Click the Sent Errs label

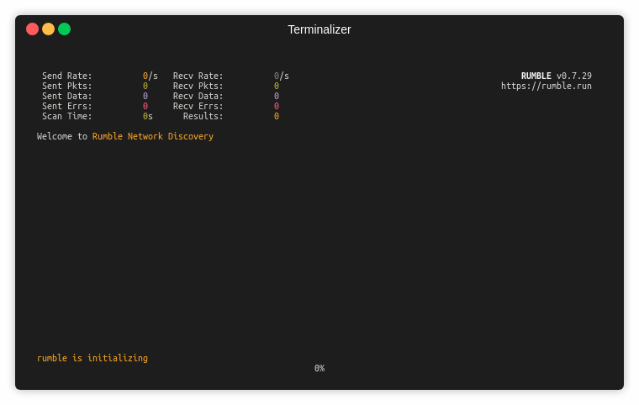(x=67, y=106)
